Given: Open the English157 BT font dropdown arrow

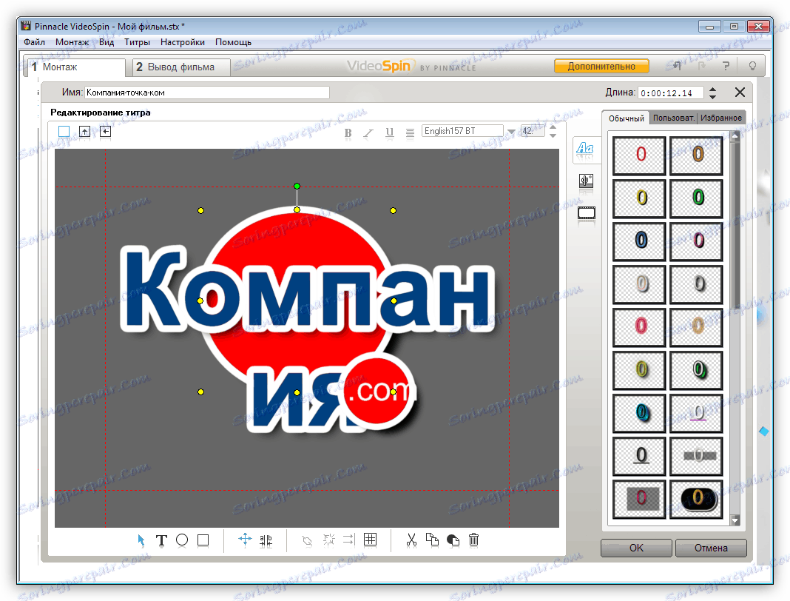Looking at the screenshot, I should point(511,132).
